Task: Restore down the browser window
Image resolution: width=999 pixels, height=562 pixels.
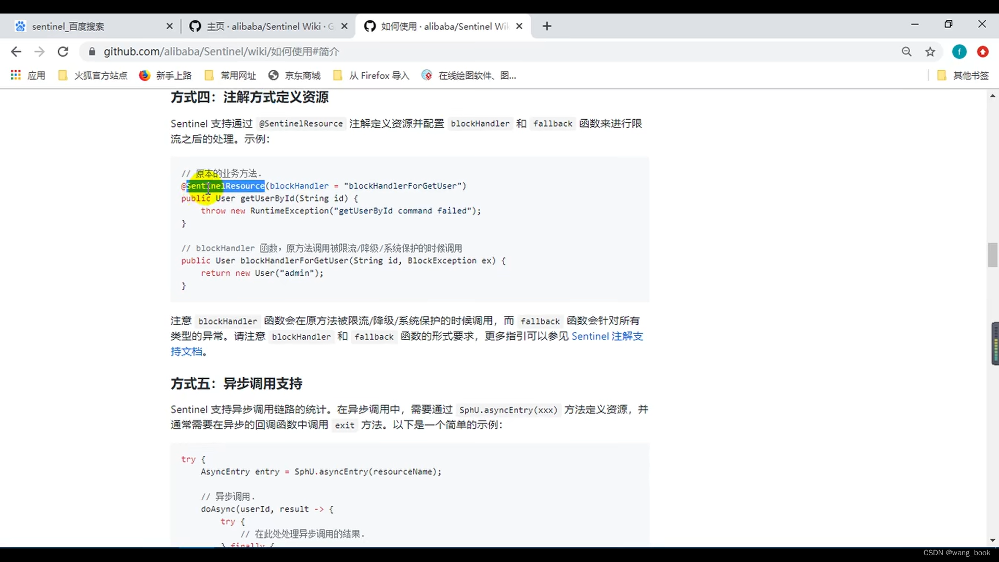Action: coord(949,24)
